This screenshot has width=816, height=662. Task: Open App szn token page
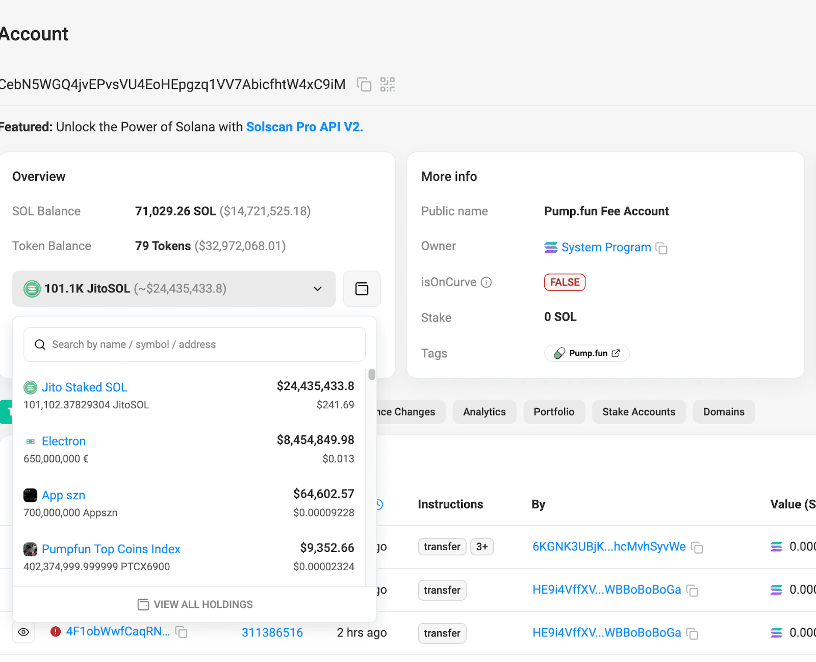pyautogui.click(x=63, y=495)
